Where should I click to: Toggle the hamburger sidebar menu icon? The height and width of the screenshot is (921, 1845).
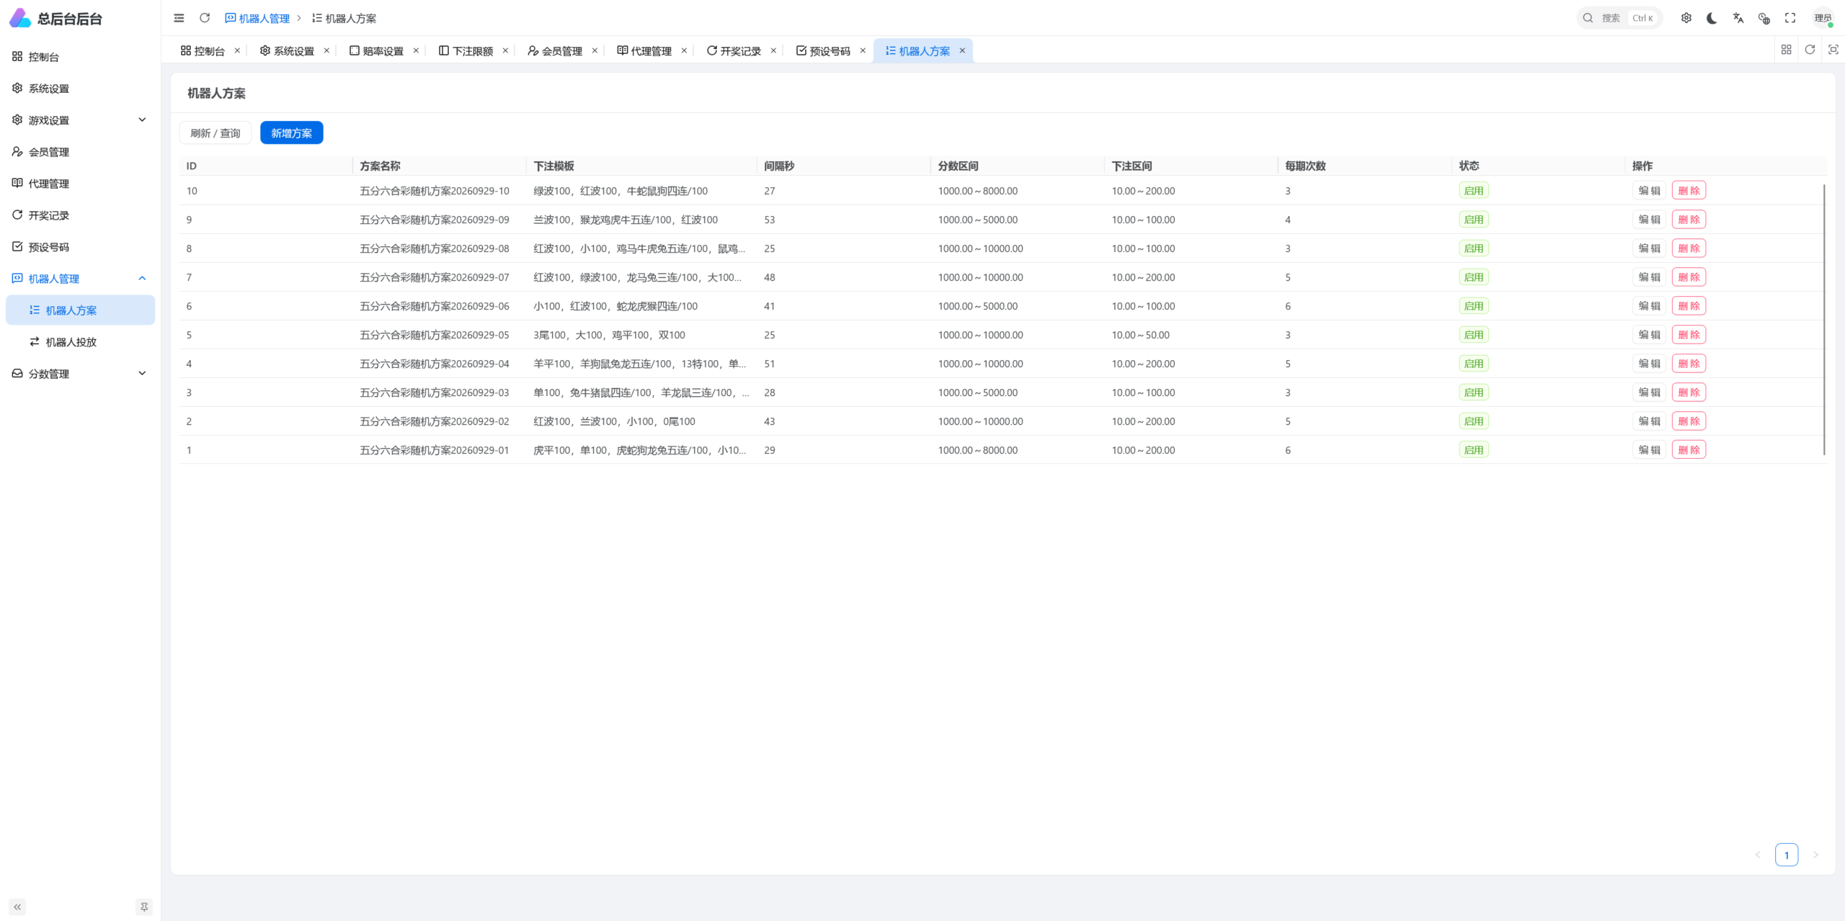tap(179, 18)
